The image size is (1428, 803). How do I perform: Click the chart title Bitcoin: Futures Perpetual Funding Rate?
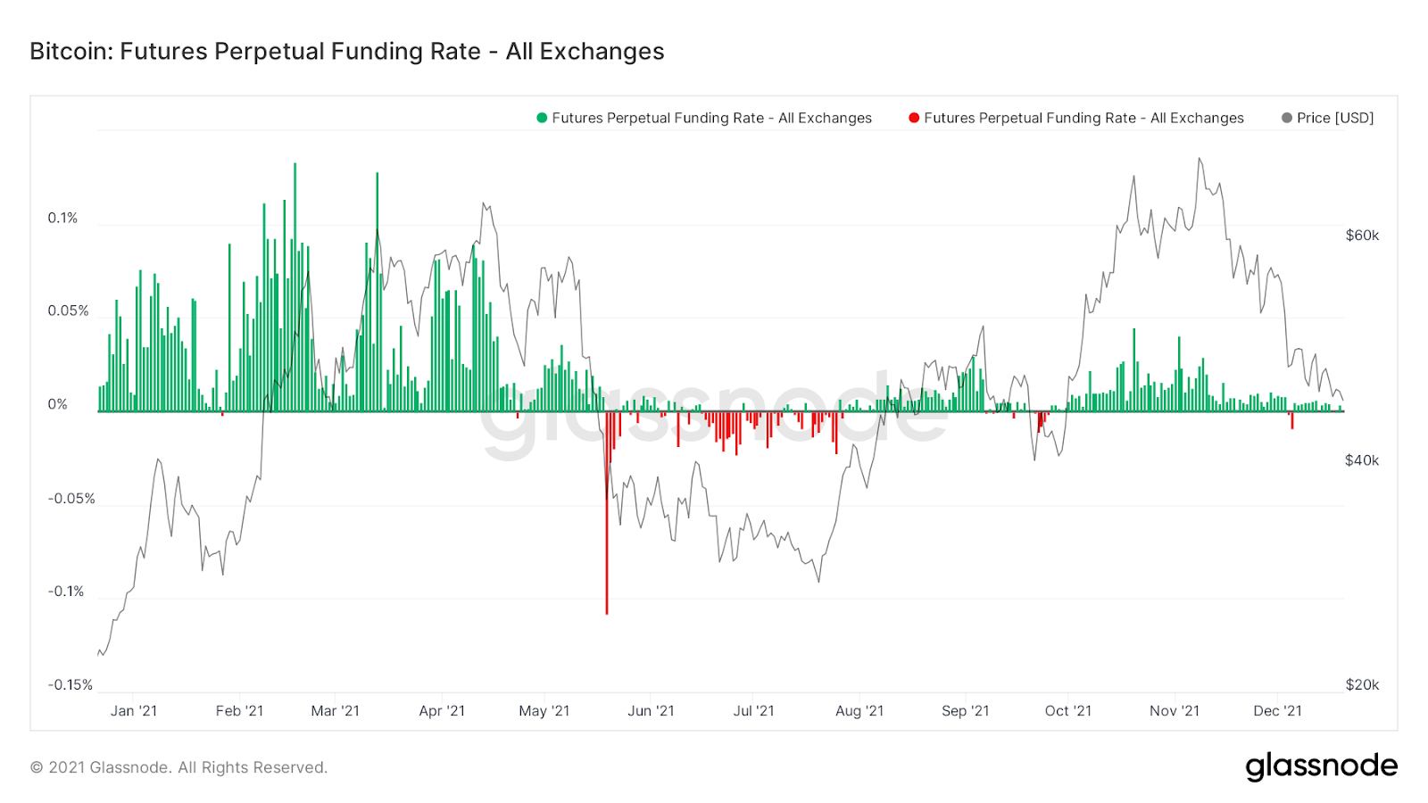pyautogui.click(x=347, y=52)
